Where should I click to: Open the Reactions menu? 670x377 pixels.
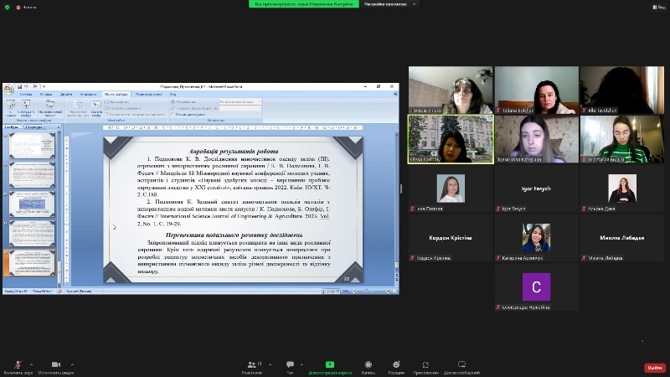397,365
